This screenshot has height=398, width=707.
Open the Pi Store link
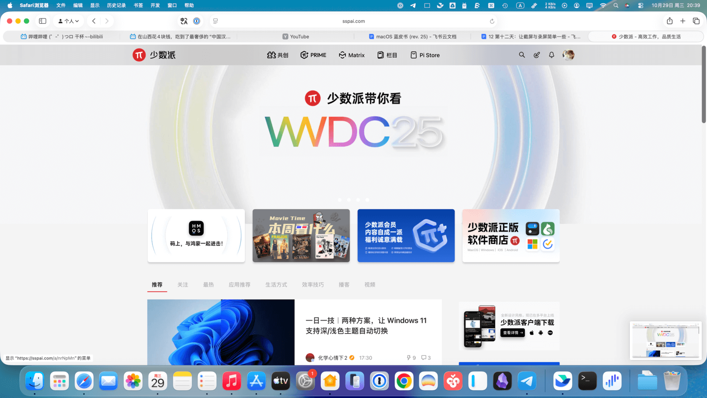point(425,55)
